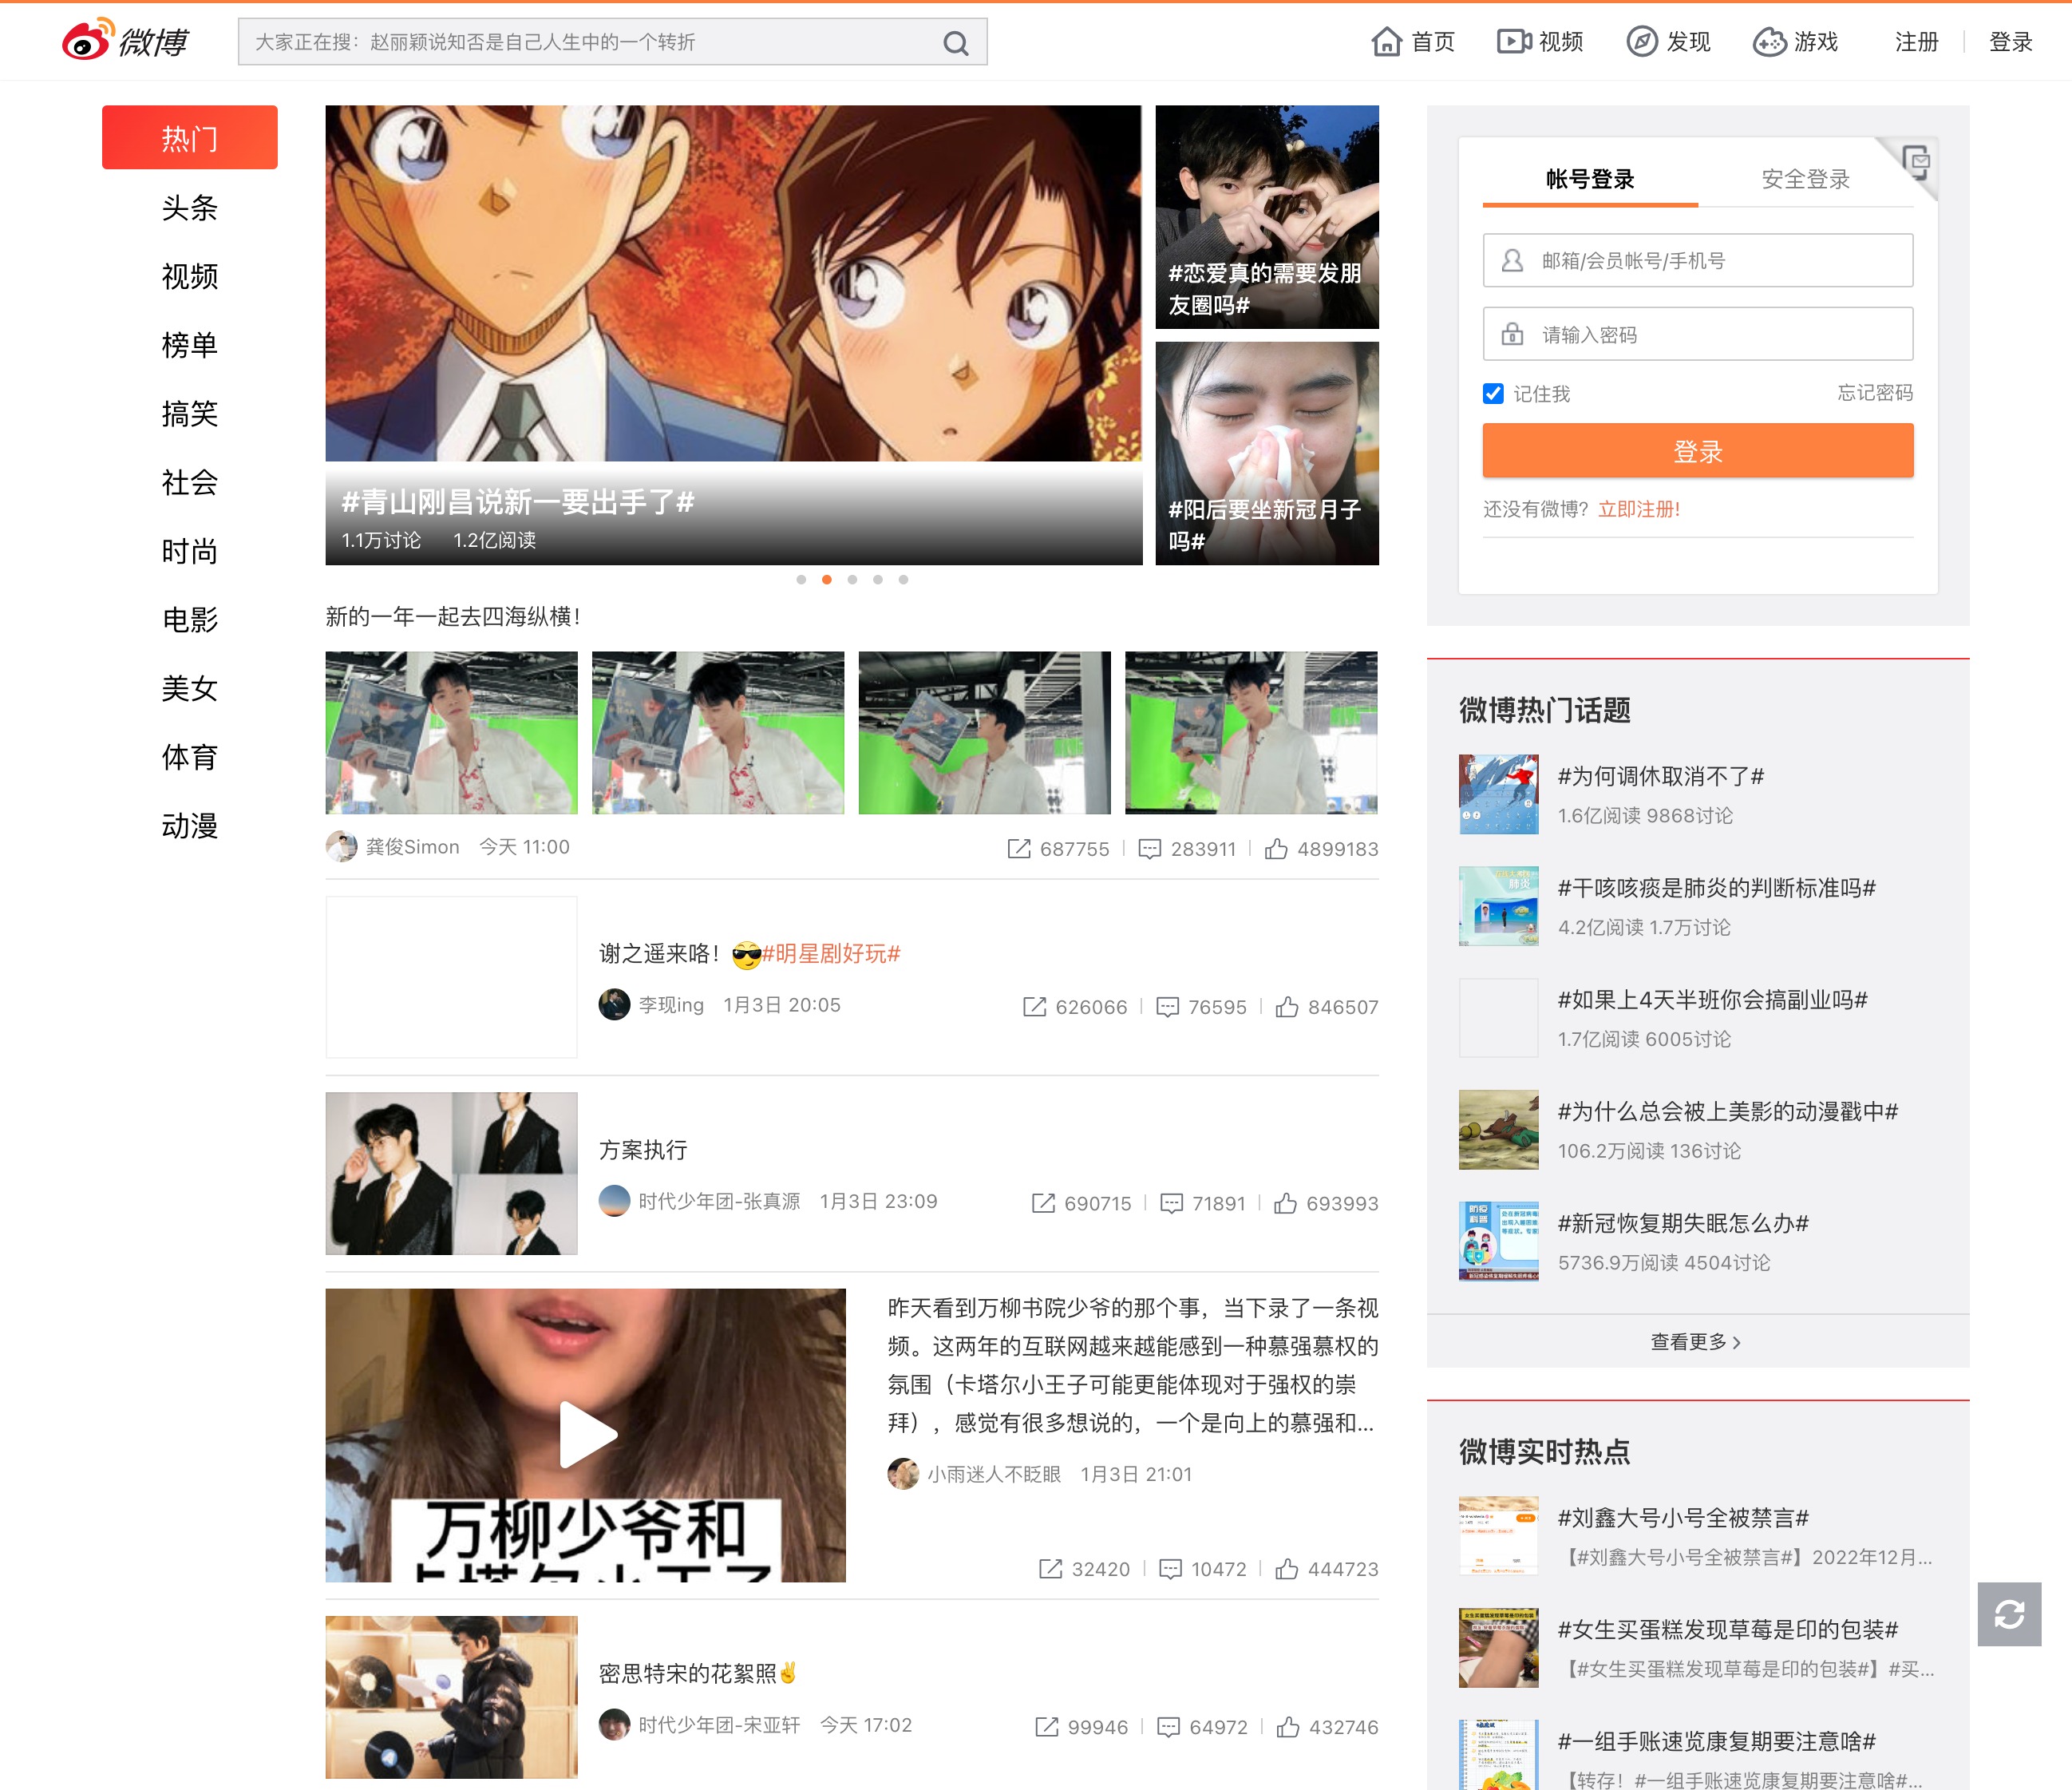Viewport: 2072px width, 1790px height.
Task: Switch to QR code login corner icon
Action: [1914, 162]
